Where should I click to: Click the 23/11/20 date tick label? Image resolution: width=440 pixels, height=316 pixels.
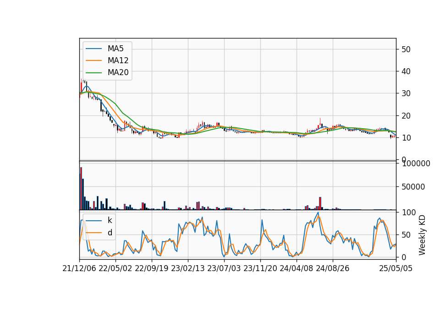260,268
